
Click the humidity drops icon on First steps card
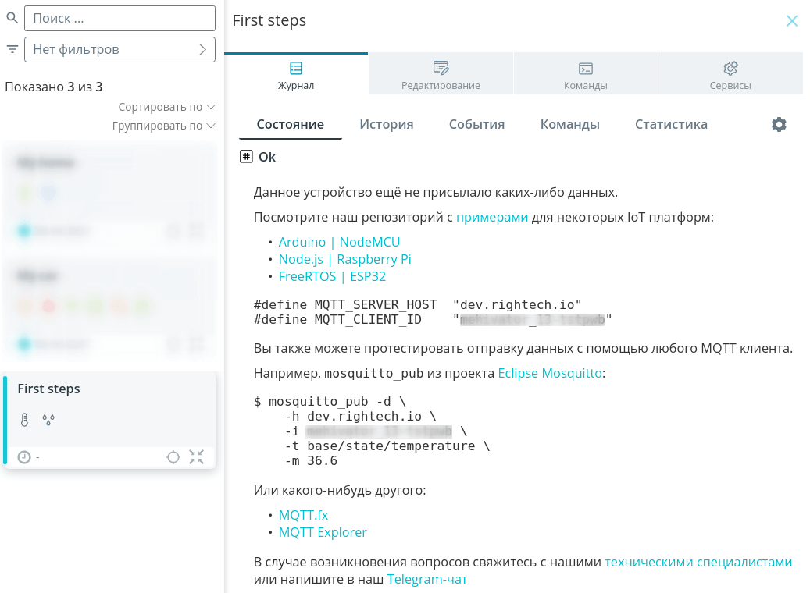click(48, 420)
